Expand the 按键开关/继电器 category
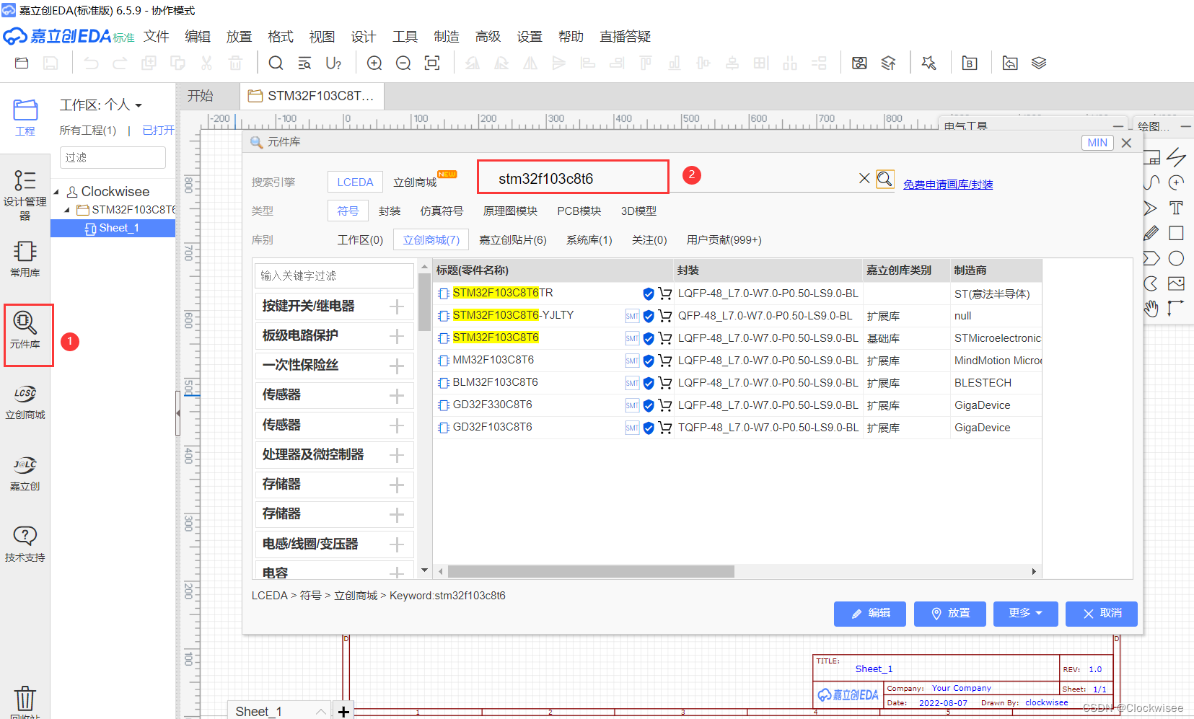Viewport: 1194px width, 719px height. [x=396, y=306]
